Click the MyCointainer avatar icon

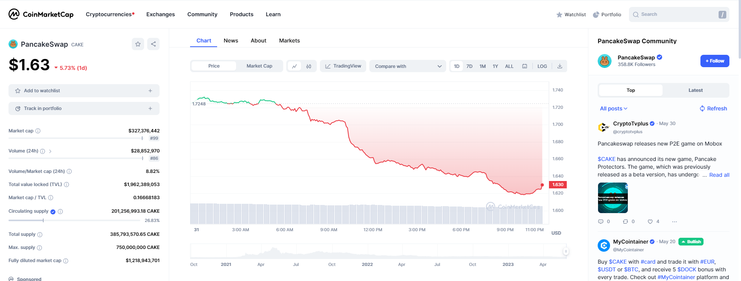[x=603, y=245]
